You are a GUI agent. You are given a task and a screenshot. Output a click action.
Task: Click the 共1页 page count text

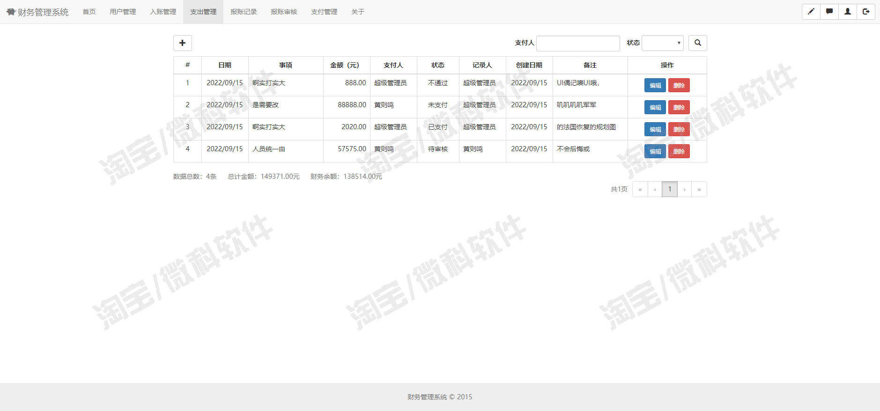click(619, 189)
